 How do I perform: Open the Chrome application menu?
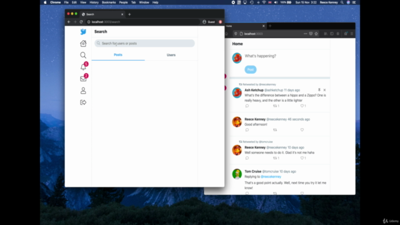tap(56, 2)
